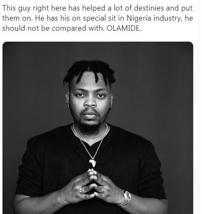Click the earring on the man's ear
The image size is (202, 214).
tap(68, 104)
